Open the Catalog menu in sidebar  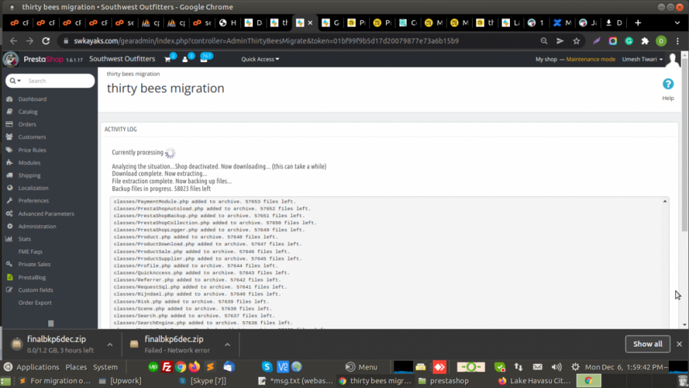point(28,112)
